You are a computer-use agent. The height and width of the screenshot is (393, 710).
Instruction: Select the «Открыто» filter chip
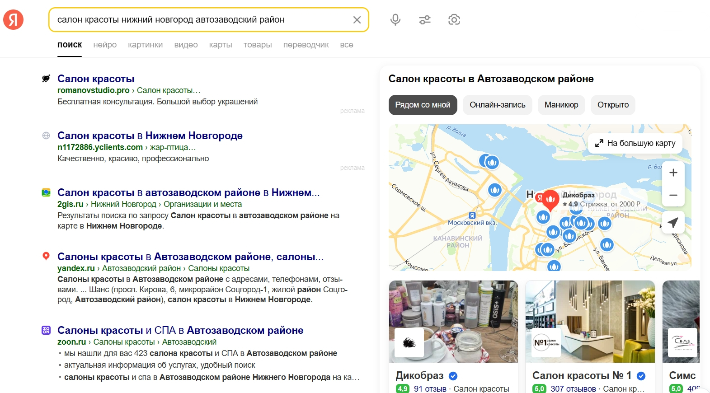613,105
